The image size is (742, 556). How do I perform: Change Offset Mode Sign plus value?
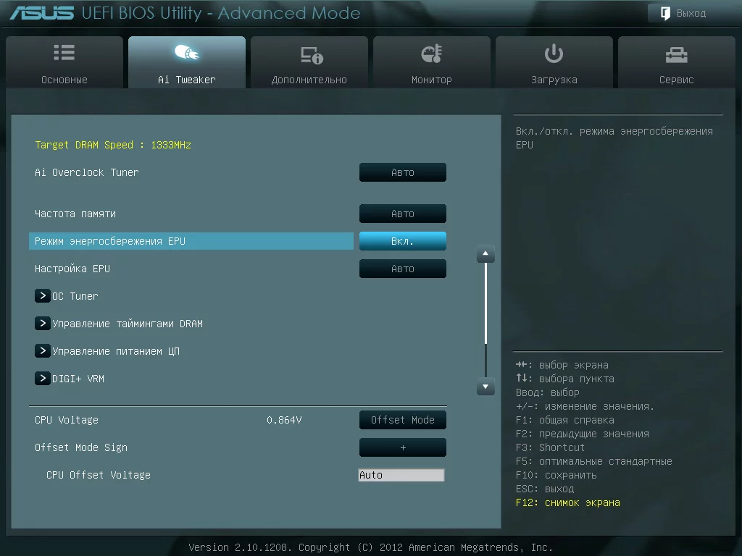tap(403, 447)
